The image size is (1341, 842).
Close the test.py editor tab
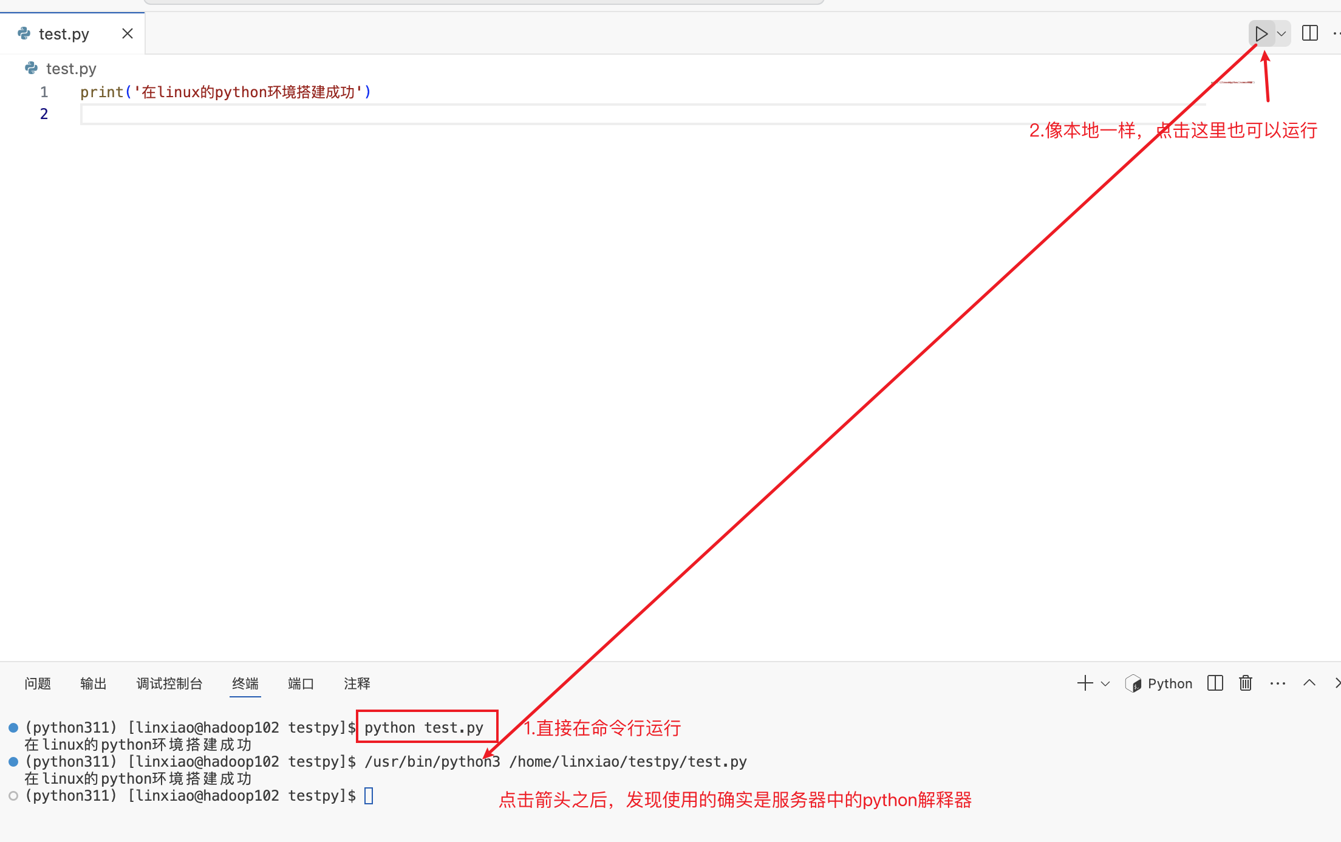pyautogui.click(x=128, y=33)
